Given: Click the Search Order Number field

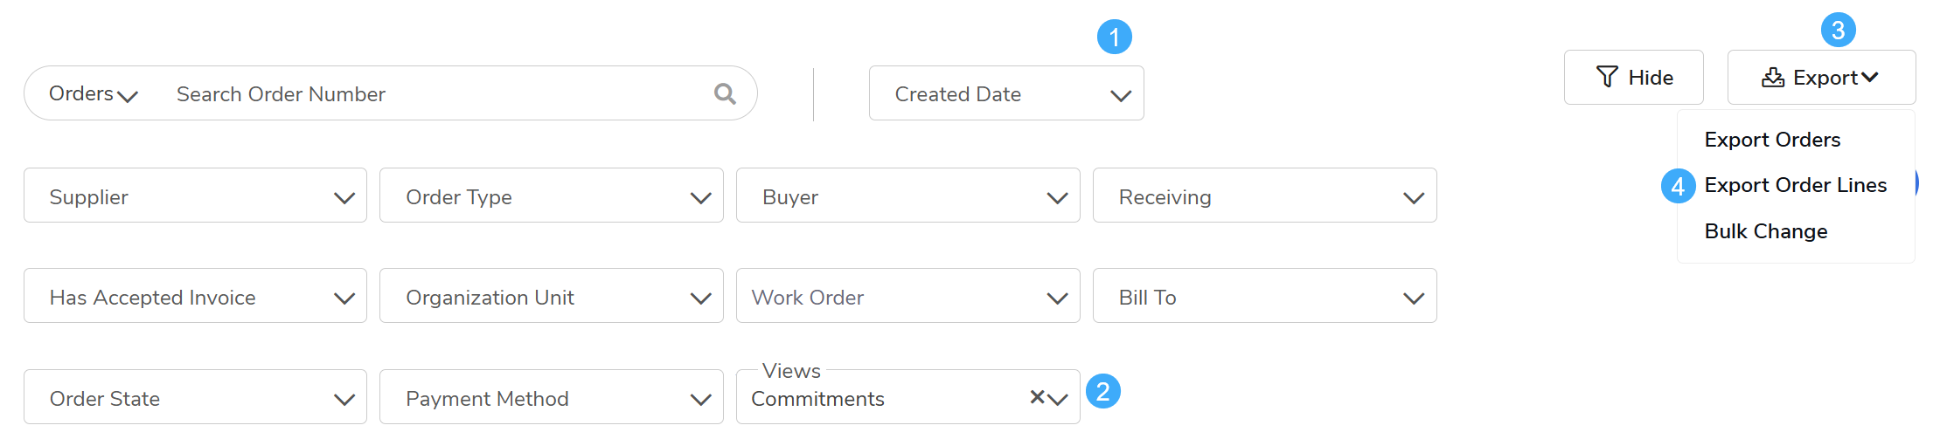Looking at the screenshot, I should coord(437,93).
